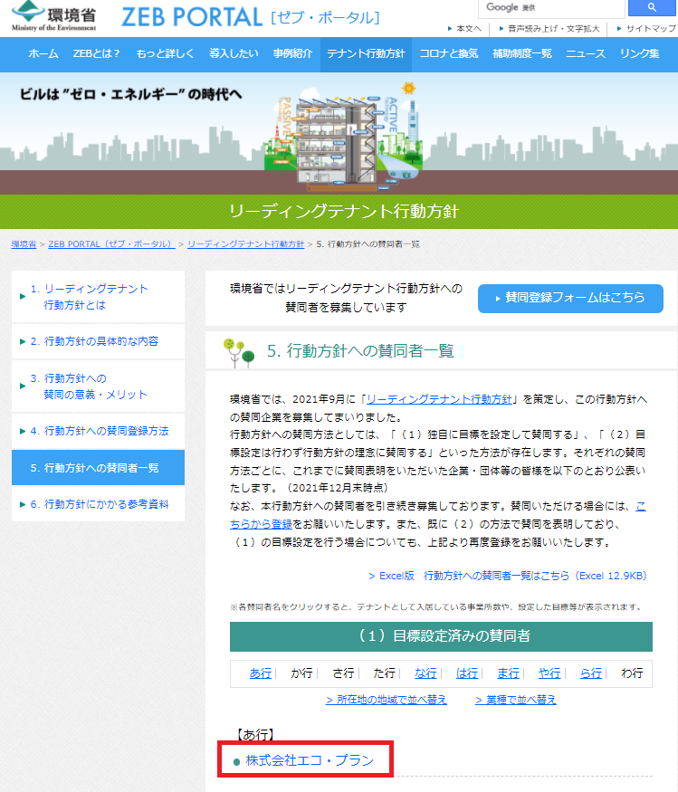The image size is (678, 792).
Task: Select sidebar item 4 賛同登録方法
Action: pyautogui.click(x=98, y=431)
